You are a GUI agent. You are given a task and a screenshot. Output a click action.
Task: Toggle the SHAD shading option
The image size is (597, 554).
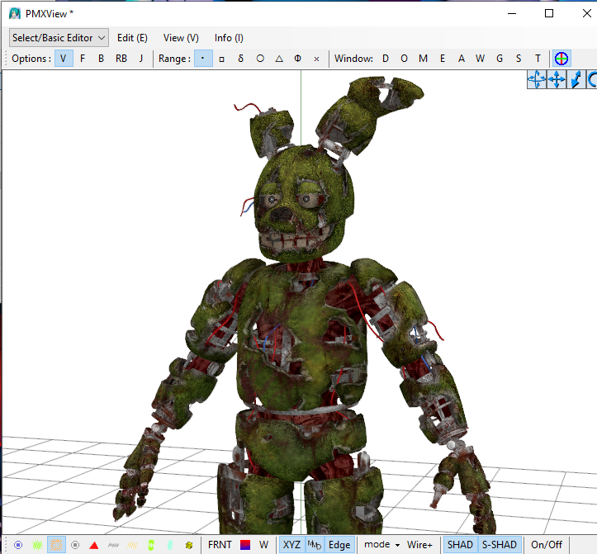click(x=460, y=545)
